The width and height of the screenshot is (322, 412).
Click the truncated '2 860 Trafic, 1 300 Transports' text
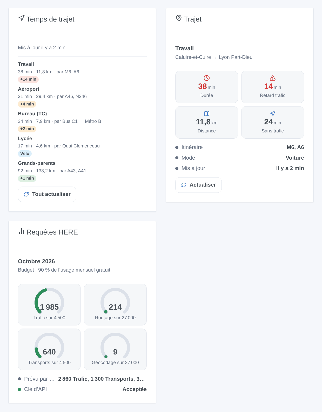102,379
